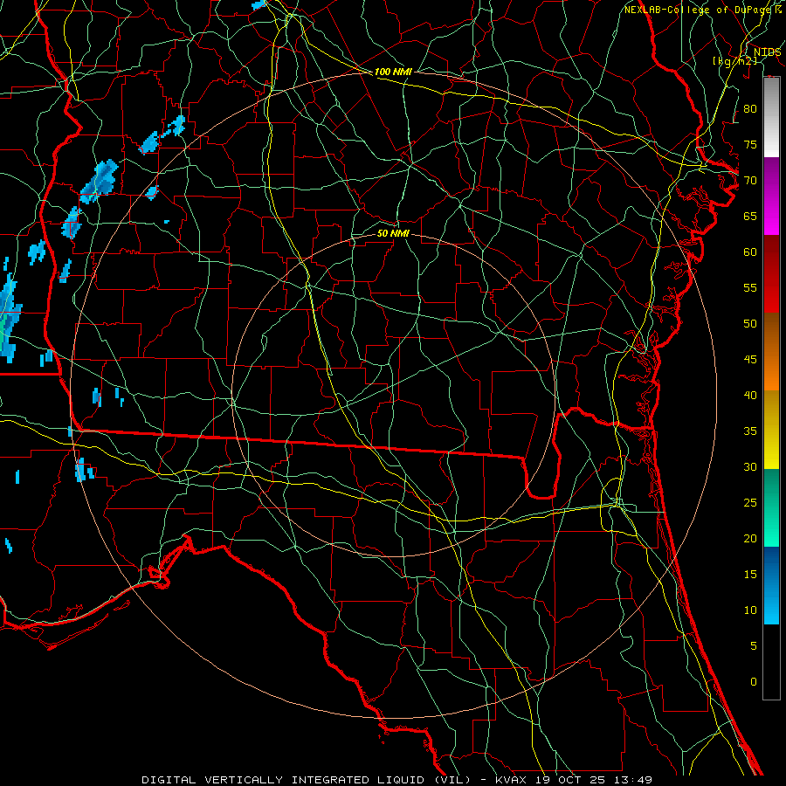Pick the red segment of the VIL scale
The height and width of the screenshot is (786, 786).
[771, 274]
